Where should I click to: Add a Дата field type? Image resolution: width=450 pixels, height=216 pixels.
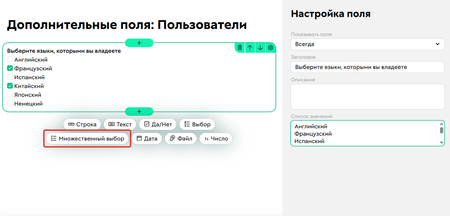click(x=147, y=138)
